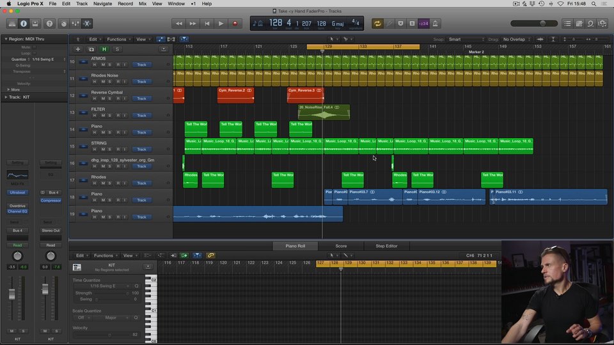Screen dimensions: 614x345
Task: Open Drag No Overlap dropdown
Action: pyautogui.click(x=516, y=39)
